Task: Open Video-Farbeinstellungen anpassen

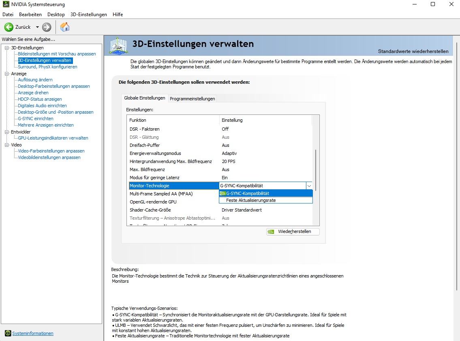Action: [x=51, y=151]
